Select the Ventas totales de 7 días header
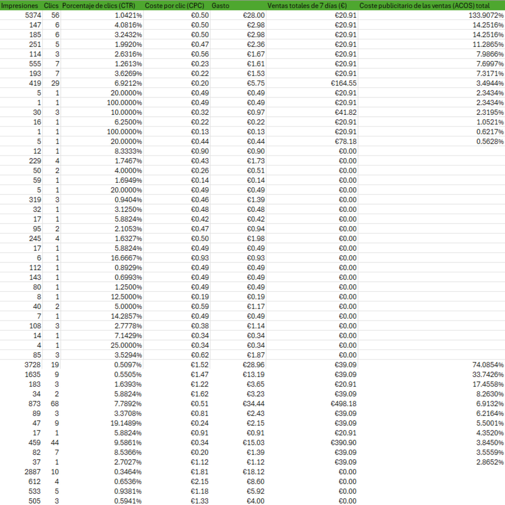Screen dimensions: 505x505 [307, 6]
